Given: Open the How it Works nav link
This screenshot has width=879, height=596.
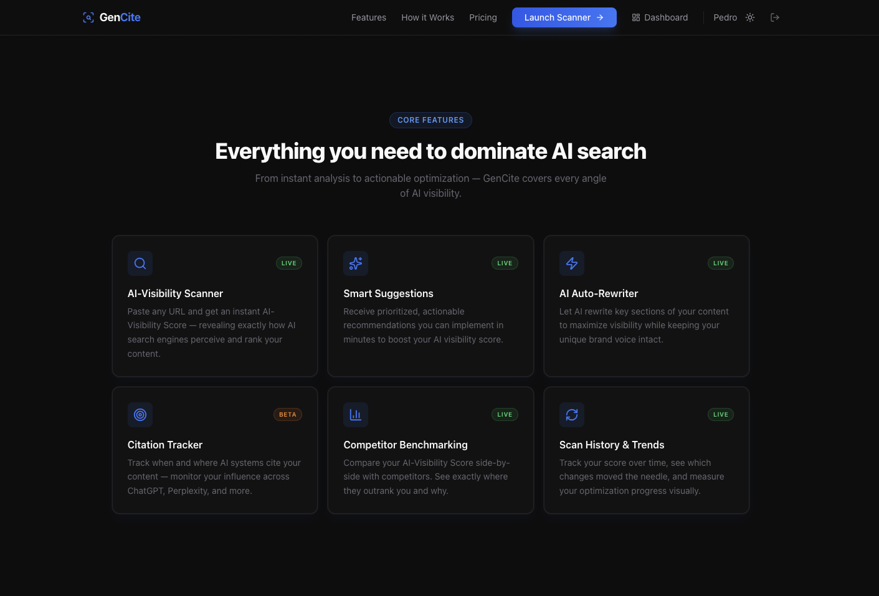Looking at the screenshot, I should 427,17.
